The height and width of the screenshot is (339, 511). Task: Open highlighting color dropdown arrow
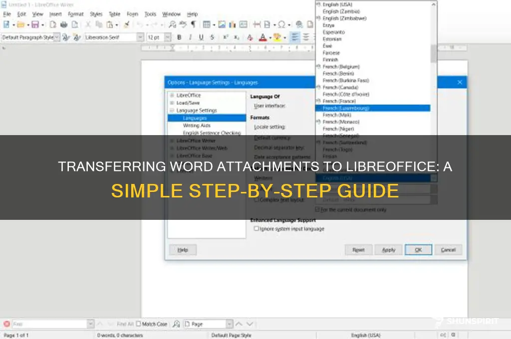click(x=285, y=38)
